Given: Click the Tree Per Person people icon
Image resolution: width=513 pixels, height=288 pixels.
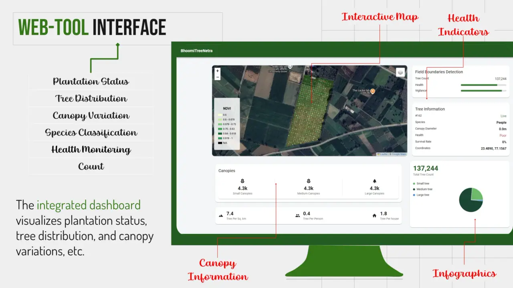Looking at the screenshot, I should (297, 216).
